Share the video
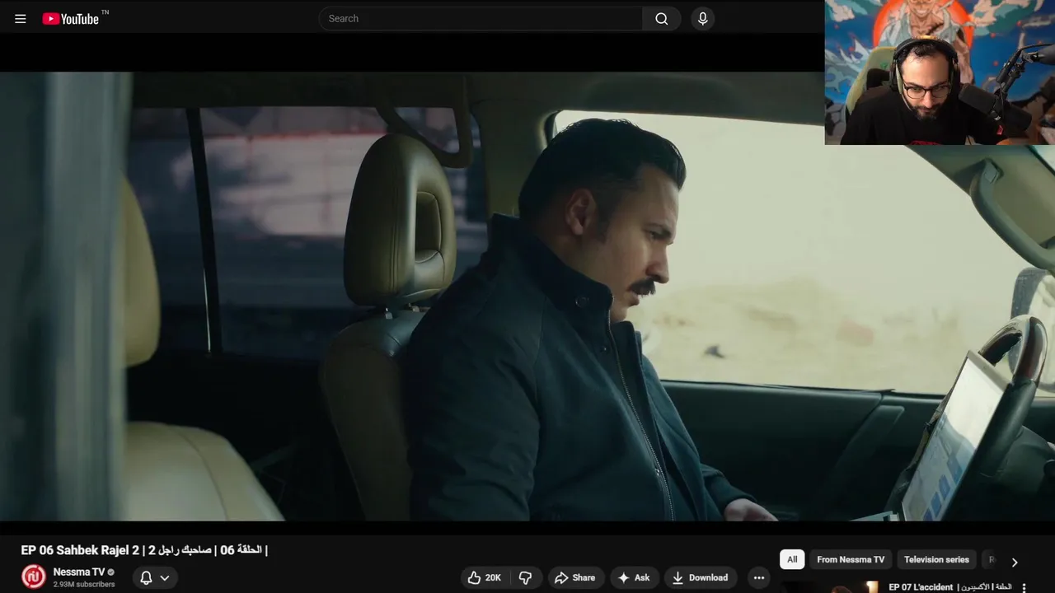Viewport: 1055px width, 593px height. 575,577
